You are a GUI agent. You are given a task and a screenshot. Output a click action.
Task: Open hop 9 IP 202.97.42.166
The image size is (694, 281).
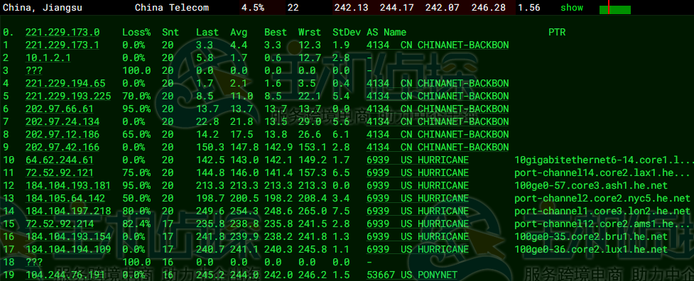pos(62,147)
